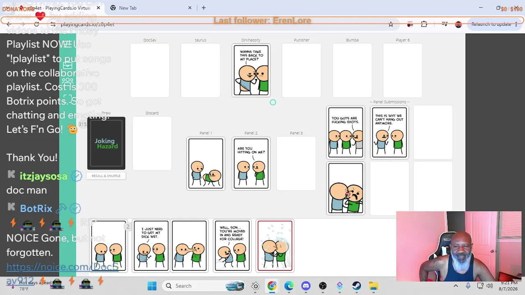Select the wordless face-poking hand card
525x295 pixels.
189,246
